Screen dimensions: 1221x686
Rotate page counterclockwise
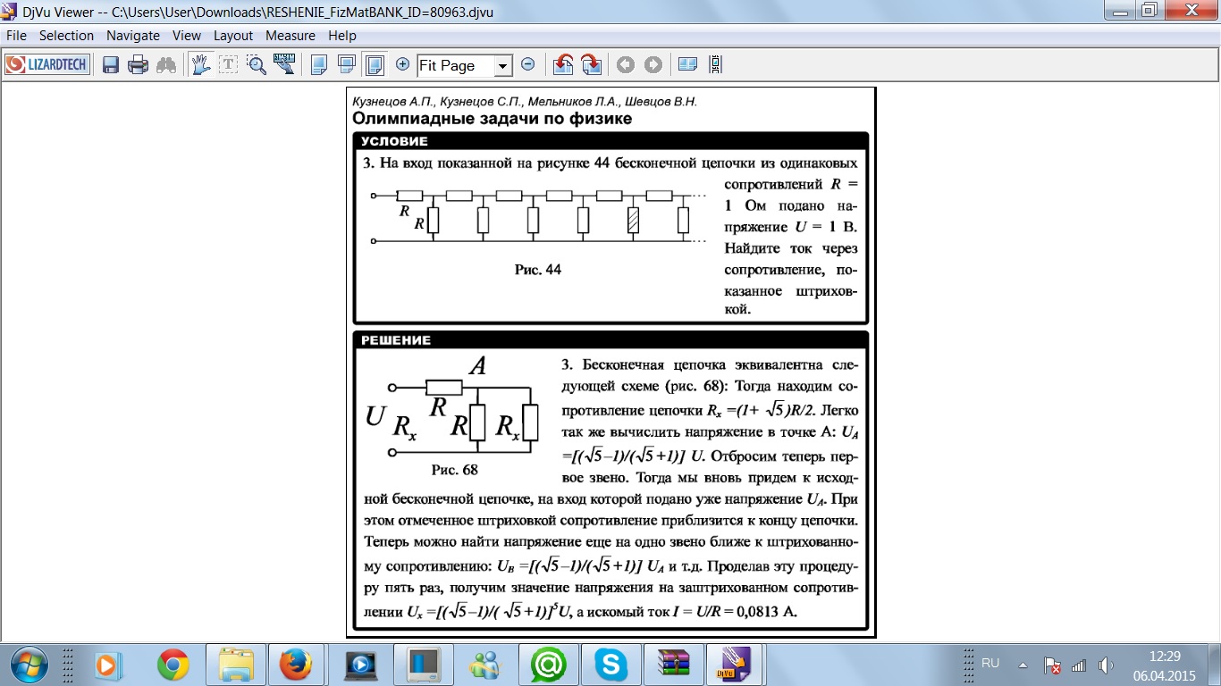coord(563,64)
